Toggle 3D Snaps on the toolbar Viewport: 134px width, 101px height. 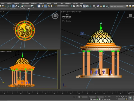point(42,6)
